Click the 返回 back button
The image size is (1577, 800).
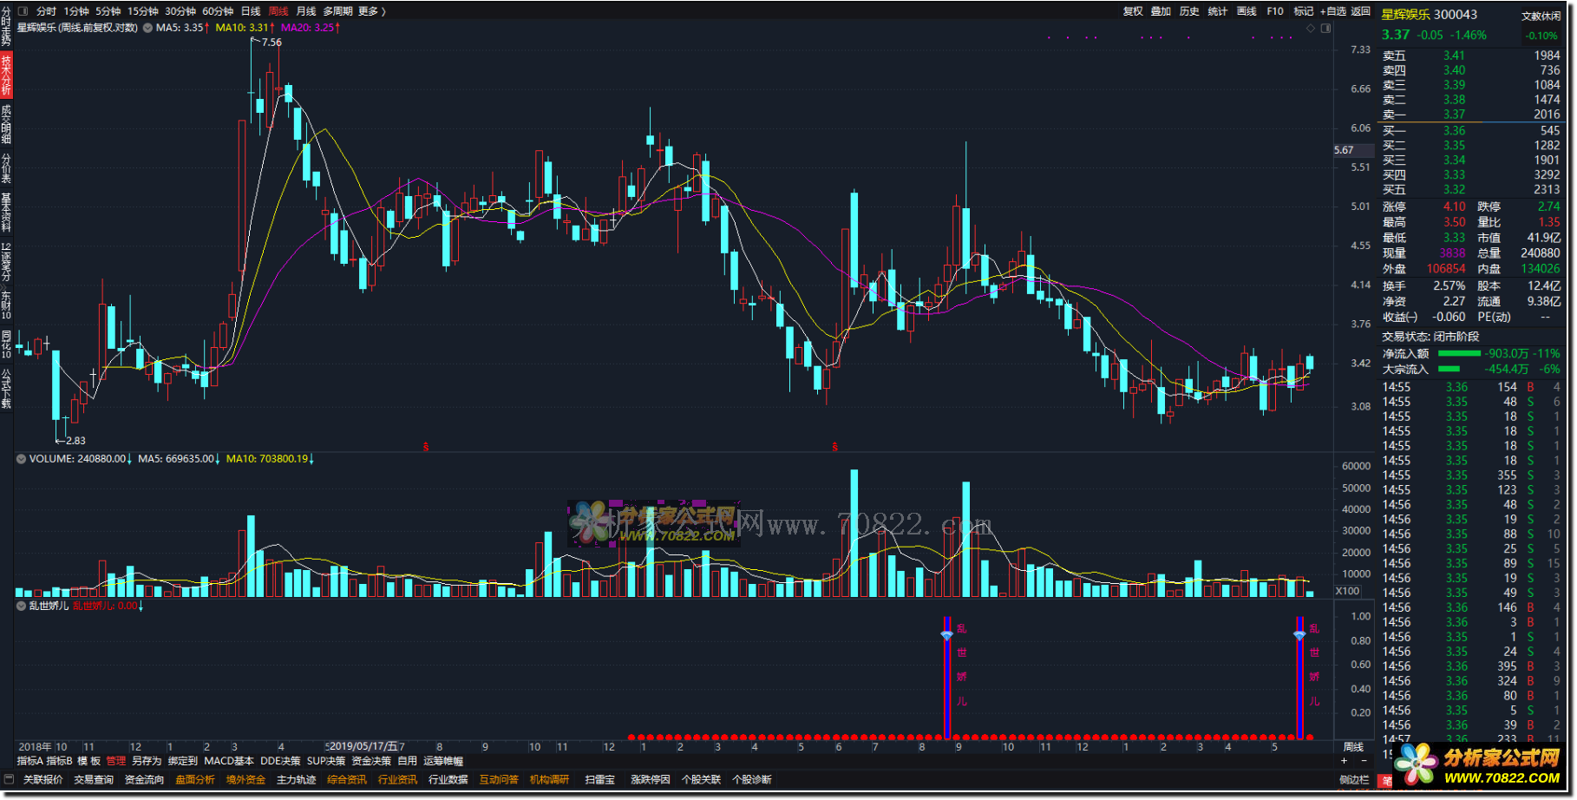click(1361, 11)
